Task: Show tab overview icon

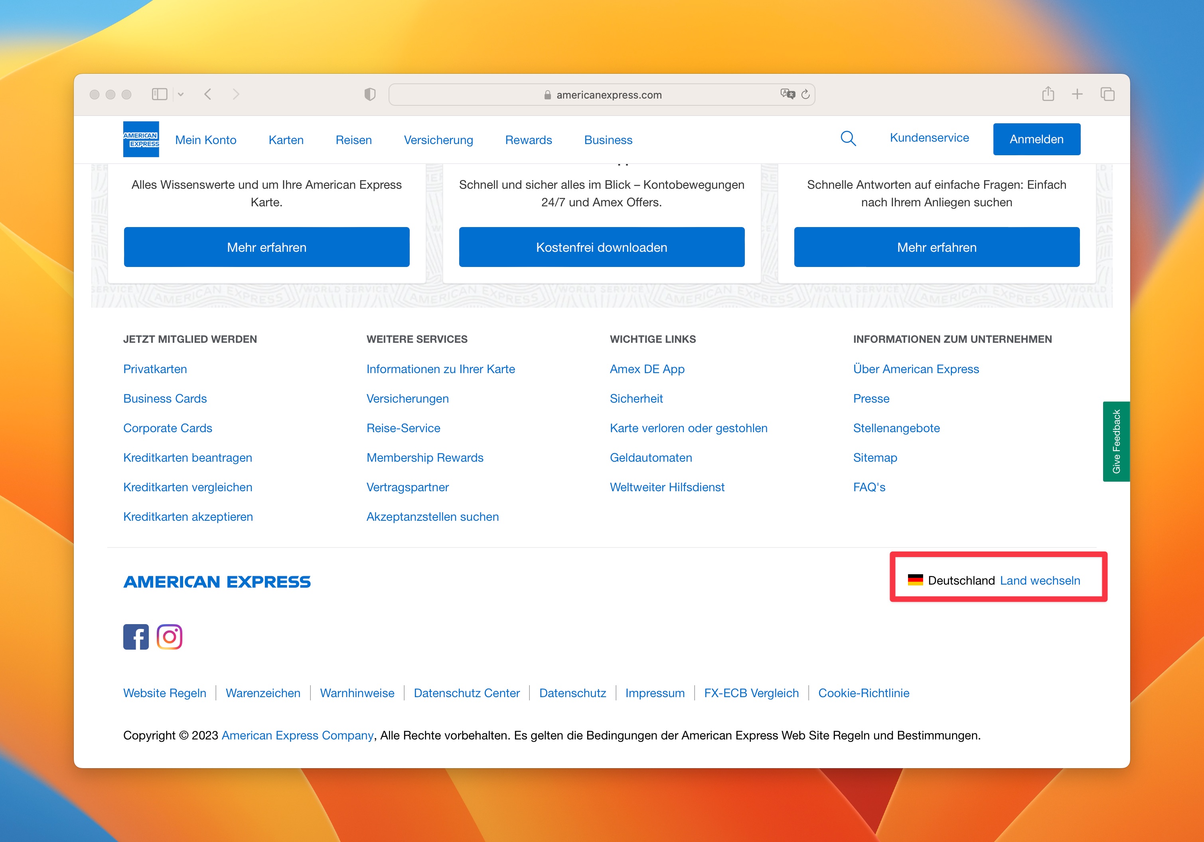Action: click(1107, 95)
